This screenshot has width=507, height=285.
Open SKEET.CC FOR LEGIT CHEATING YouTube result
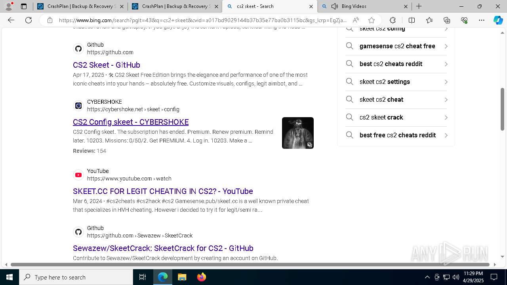click(163, 191)
